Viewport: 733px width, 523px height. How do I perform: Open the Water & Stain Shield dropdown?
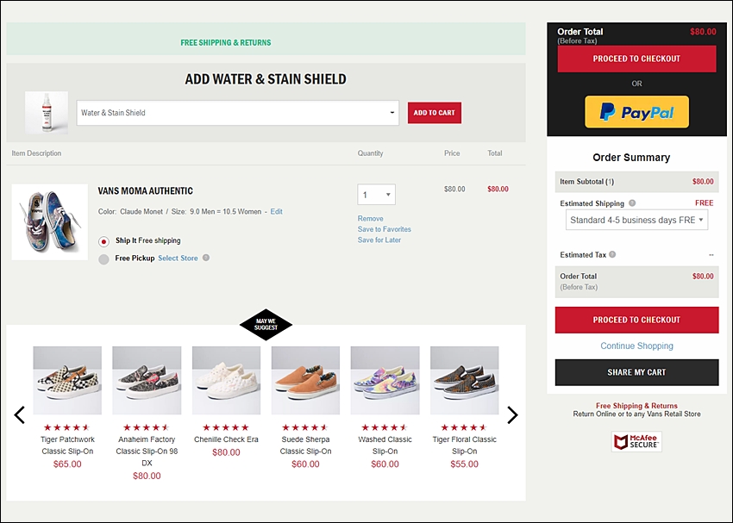click(x=237, y=113)
